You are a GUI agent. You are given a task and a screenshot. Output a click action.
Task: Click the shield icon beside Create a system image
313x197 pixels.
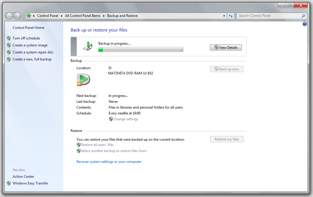(9, 45)
